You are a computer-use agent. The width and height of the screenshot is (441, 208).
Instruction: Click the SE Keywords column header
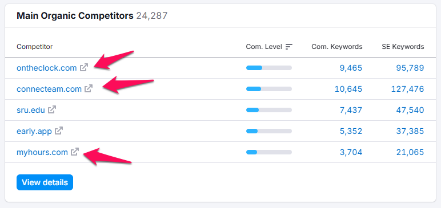pos(403,47)
